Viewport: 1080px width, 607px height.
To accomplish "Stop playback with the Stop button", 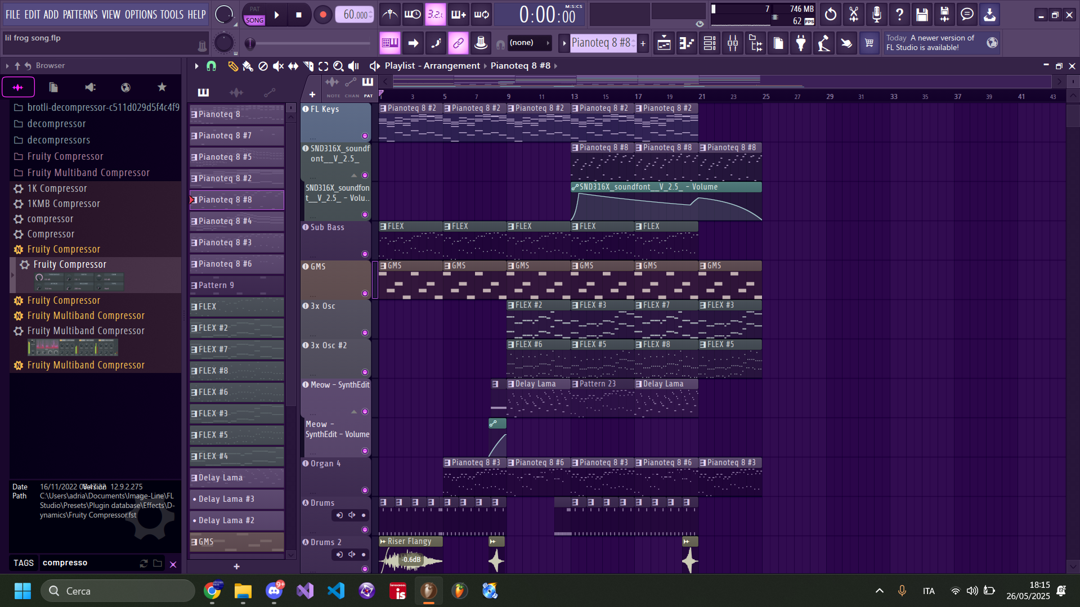I will click(x=299, y=15).
